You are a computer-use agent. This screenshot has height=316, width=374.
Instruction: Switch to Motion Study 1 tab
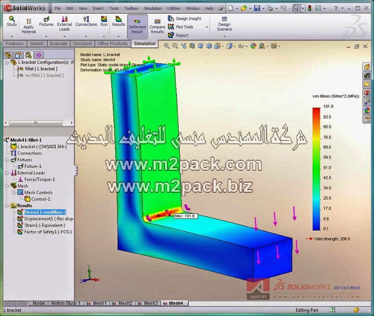point(66,303)
